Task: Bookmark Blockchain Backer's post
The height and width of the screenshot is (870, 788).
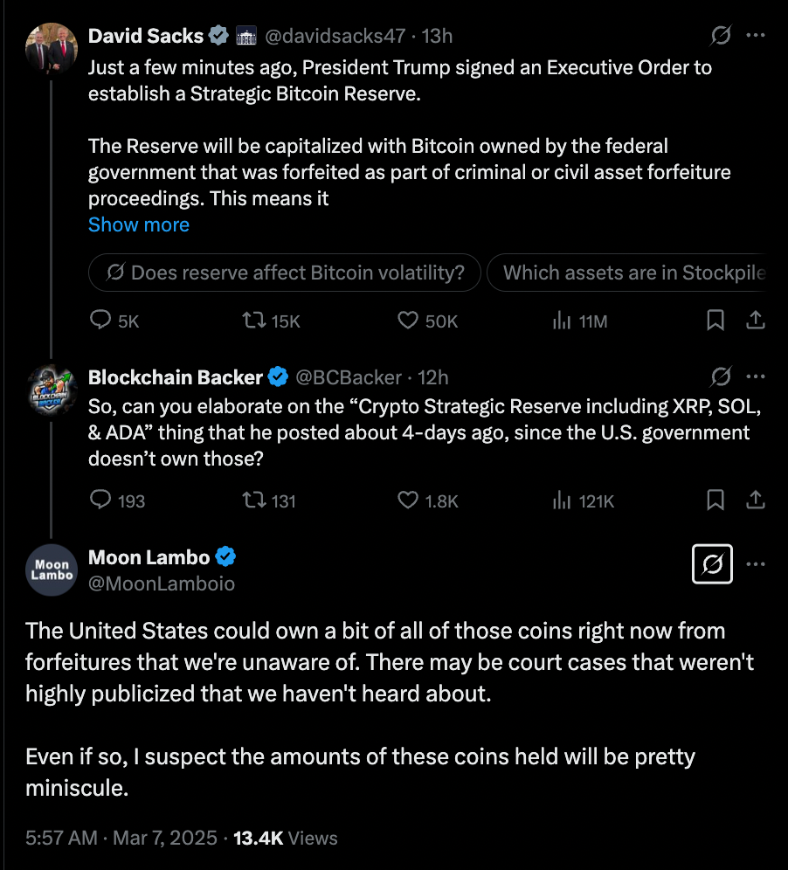Action: coord(715,501)
